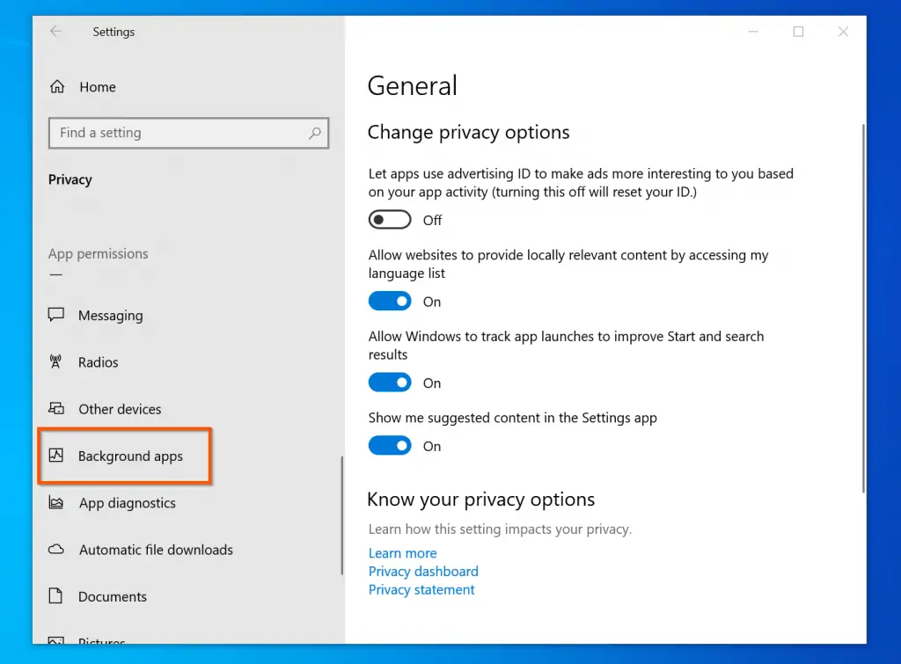
Task: Click the Find a setting field
Action: 176,133
